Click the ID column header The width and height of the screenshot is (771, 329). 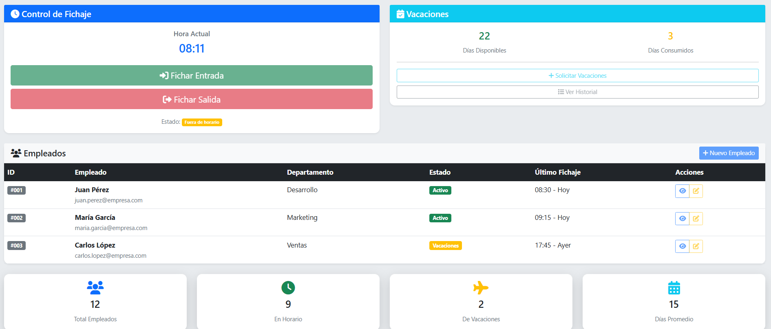tap(11, 172)
